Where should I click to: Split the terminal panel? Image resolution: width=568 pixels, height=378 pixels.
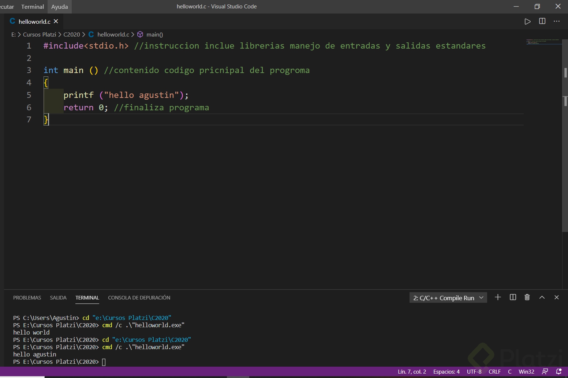513,297
